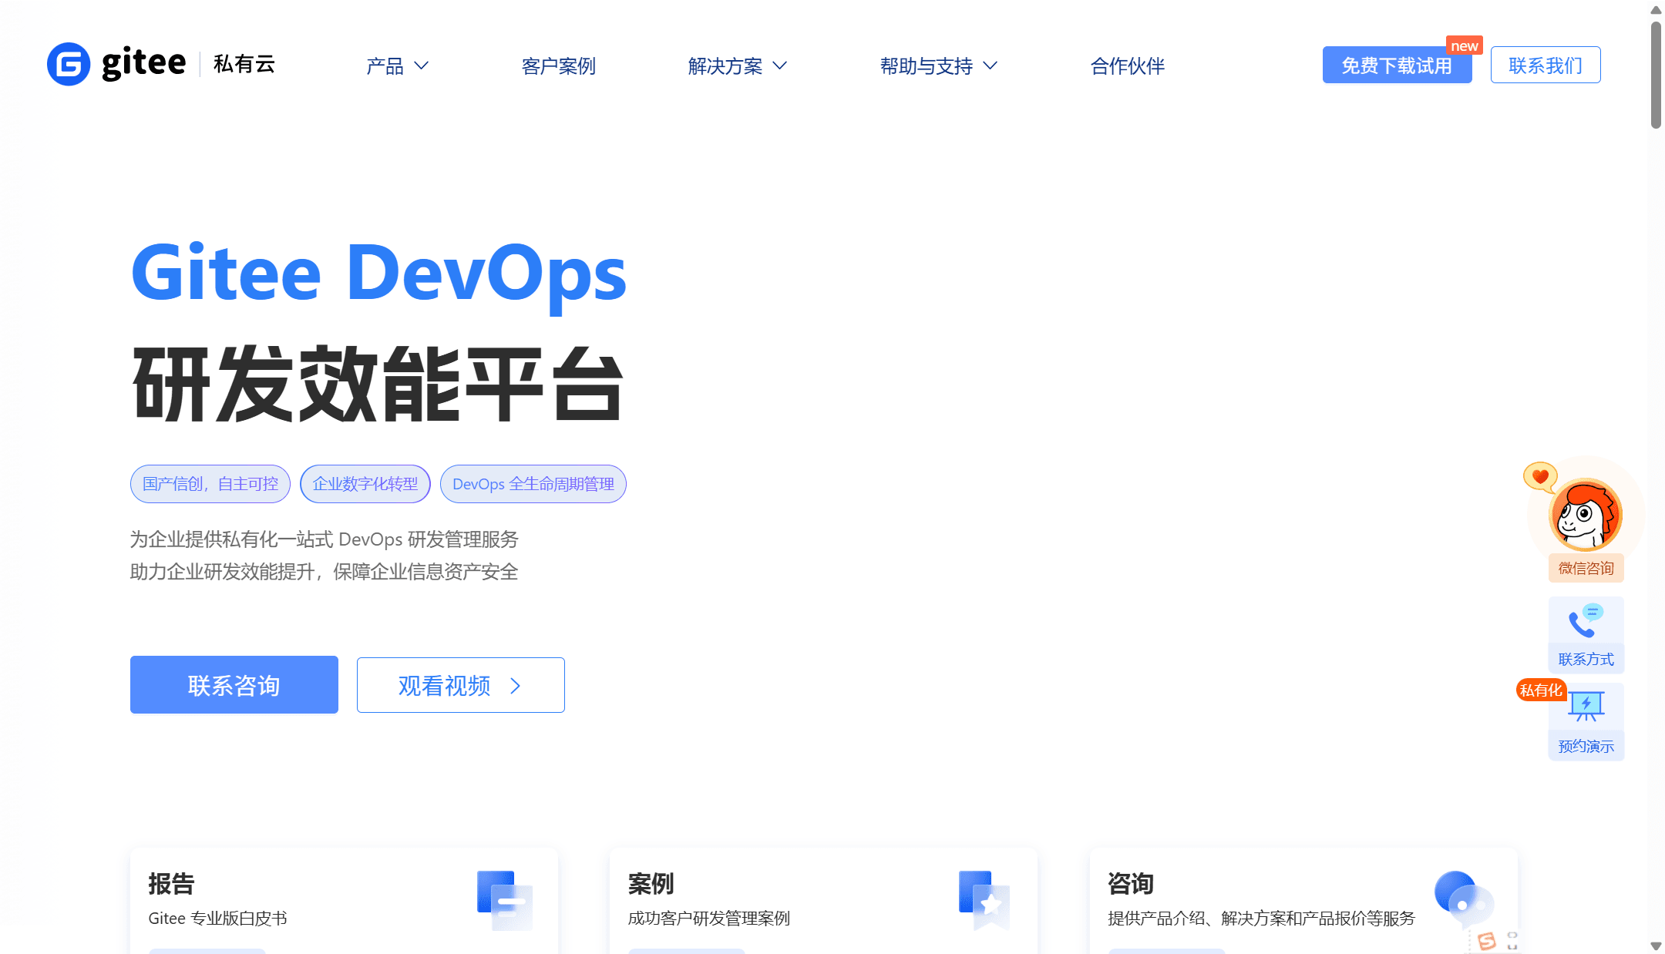Expand the 解决方案 dropdown menu
The width and height of the screenshot is (1665, 954).
tap(737, 66)
